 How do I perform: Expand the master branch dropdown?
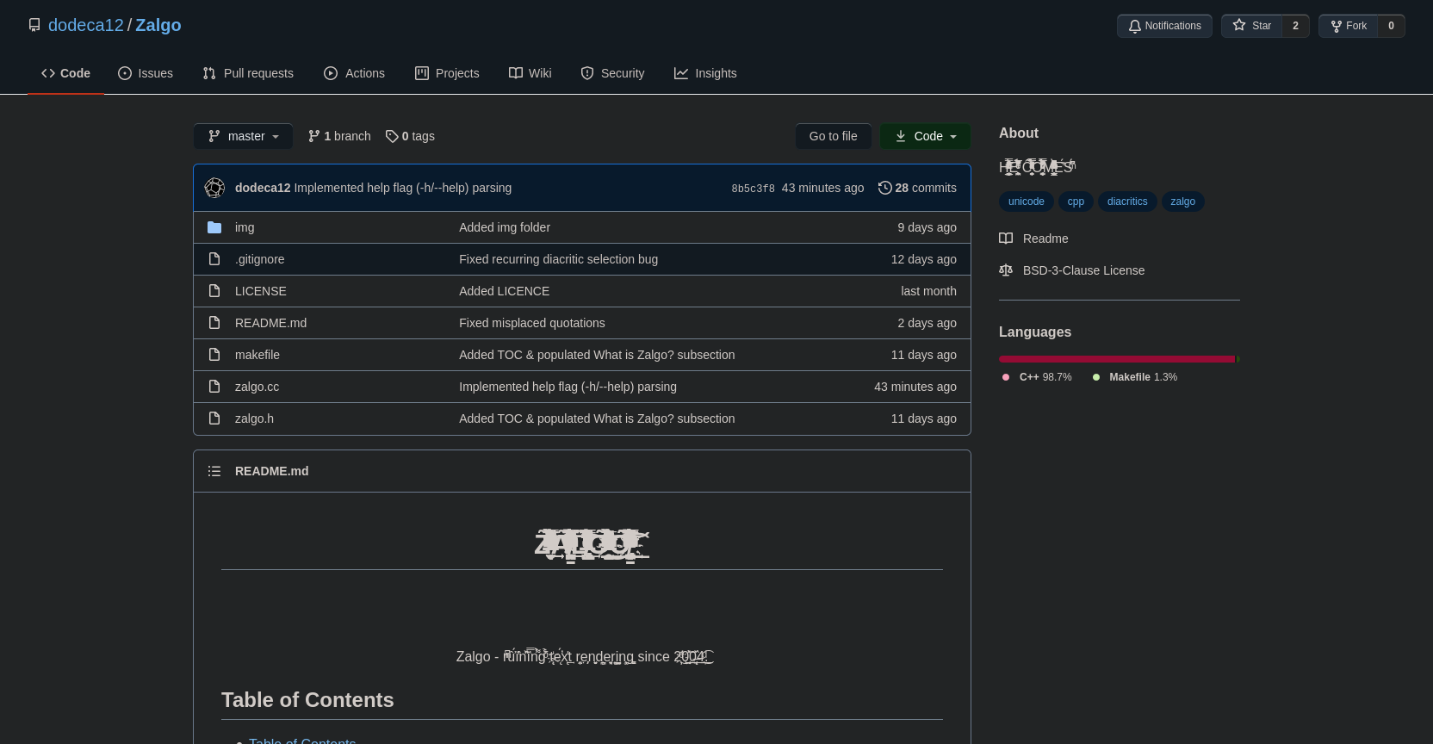(243, 136)
